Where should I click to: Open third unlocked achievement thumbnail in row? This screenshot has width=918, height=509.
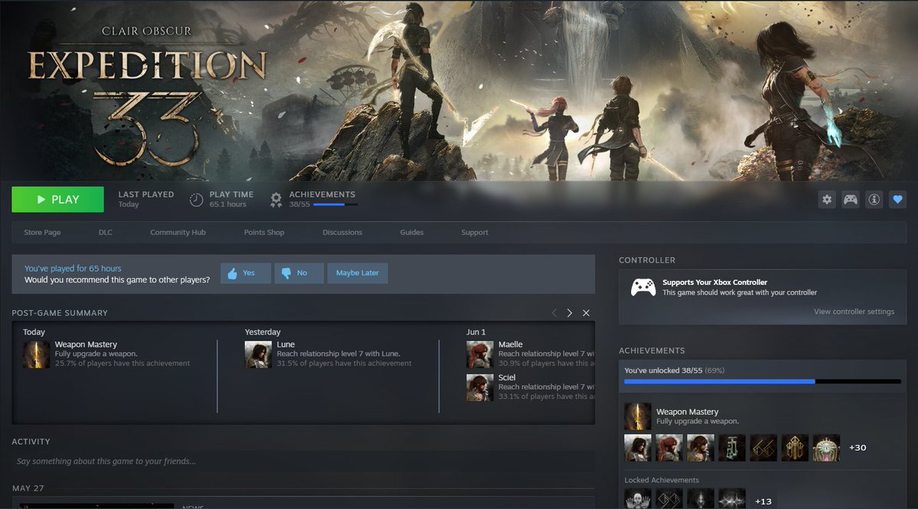701,448
